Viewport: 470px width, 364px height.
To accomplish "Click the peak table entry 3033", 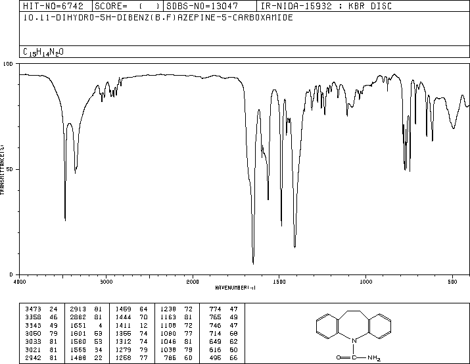I will pyautogui.click(x=33, y=342).
